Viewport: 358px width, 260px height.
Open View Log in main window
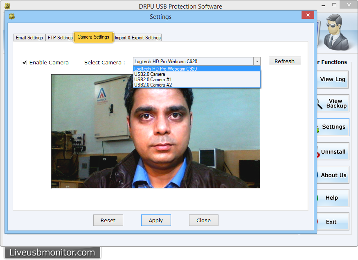pos(333,80)
